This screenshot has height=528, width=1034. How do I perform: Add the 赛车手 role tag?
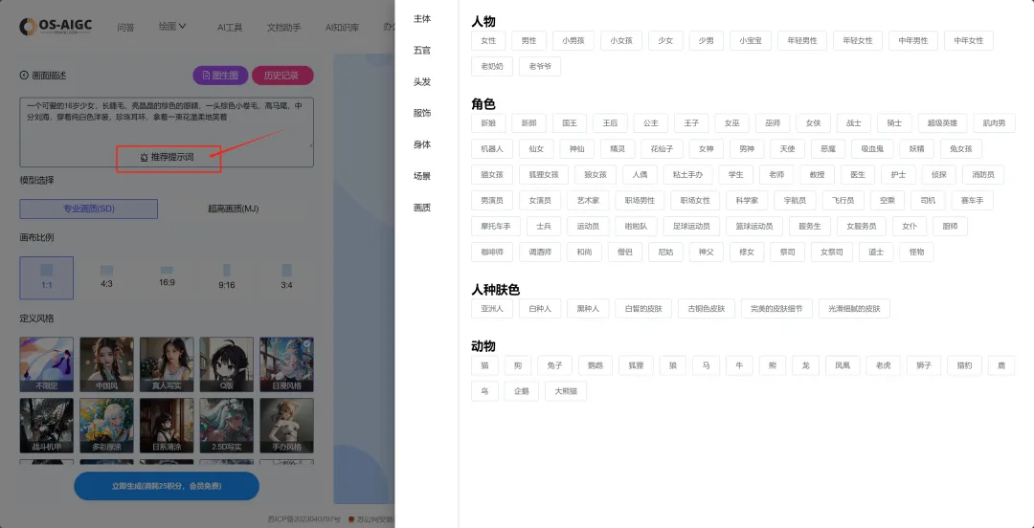click(x=972, y=200)
